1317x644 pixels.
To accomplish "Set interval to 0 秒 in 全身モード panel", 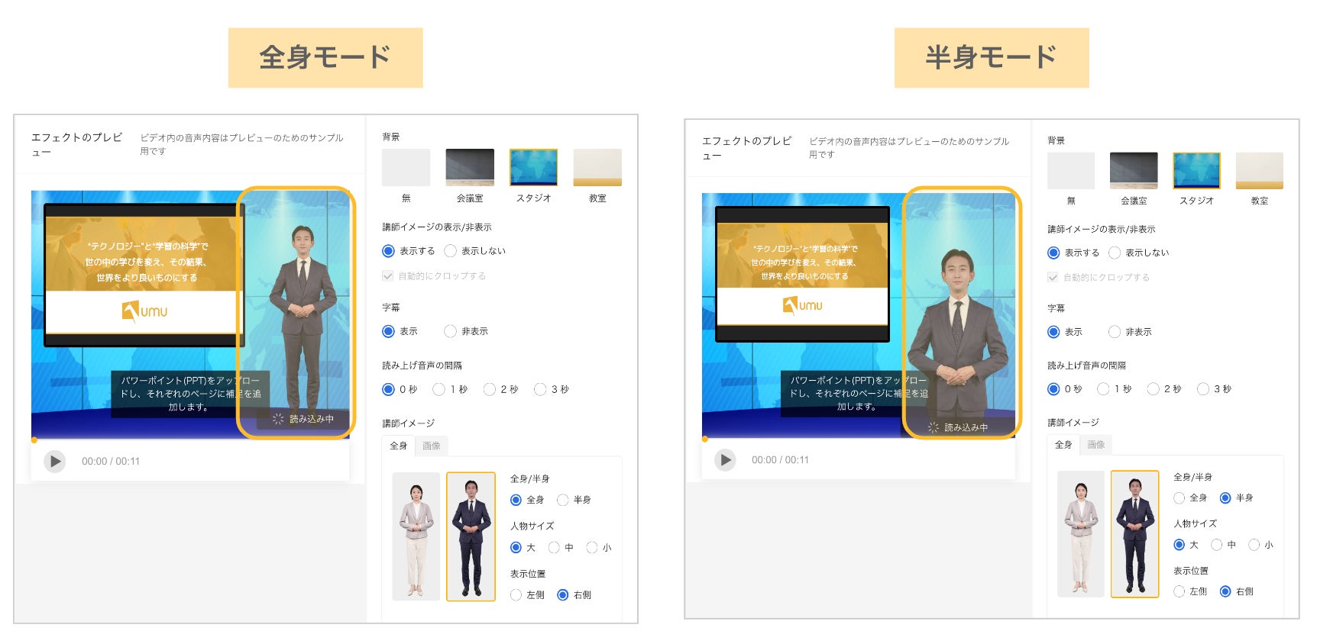I will click(x=388, y=389).
